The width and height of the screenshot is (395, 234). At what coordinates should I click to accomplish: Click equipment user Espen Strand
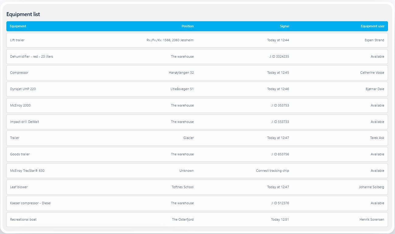tap(374, 40)
